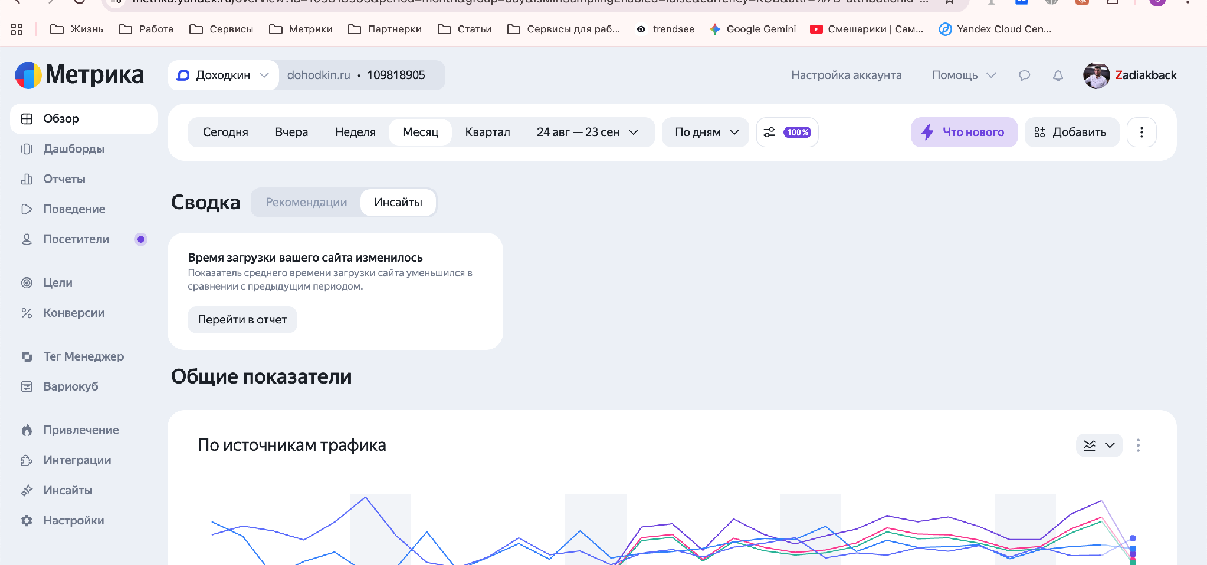This screenshot has height=565, width=1207.
Task: Select the Вчера period
Action: click(291, 132)
